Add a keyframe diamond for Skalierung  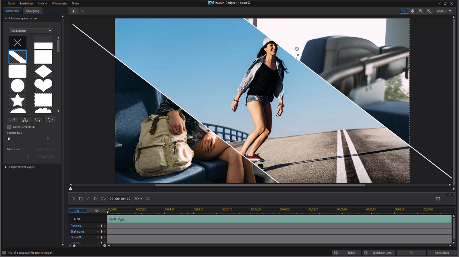(x=101, y=231)
